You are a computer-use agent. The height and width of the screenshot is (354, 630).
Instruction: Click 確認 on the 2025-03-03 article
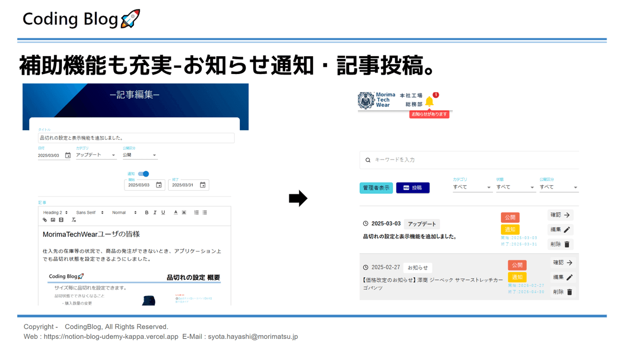(560, 215)
